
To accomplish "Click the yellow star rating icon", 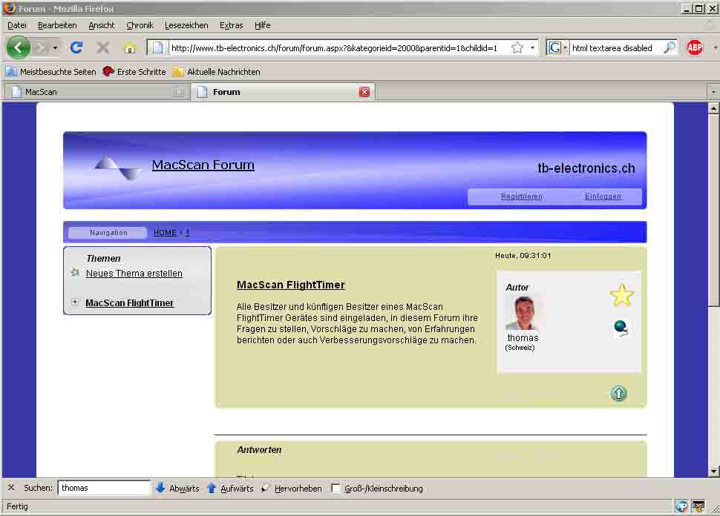I will tap(622, 295).
